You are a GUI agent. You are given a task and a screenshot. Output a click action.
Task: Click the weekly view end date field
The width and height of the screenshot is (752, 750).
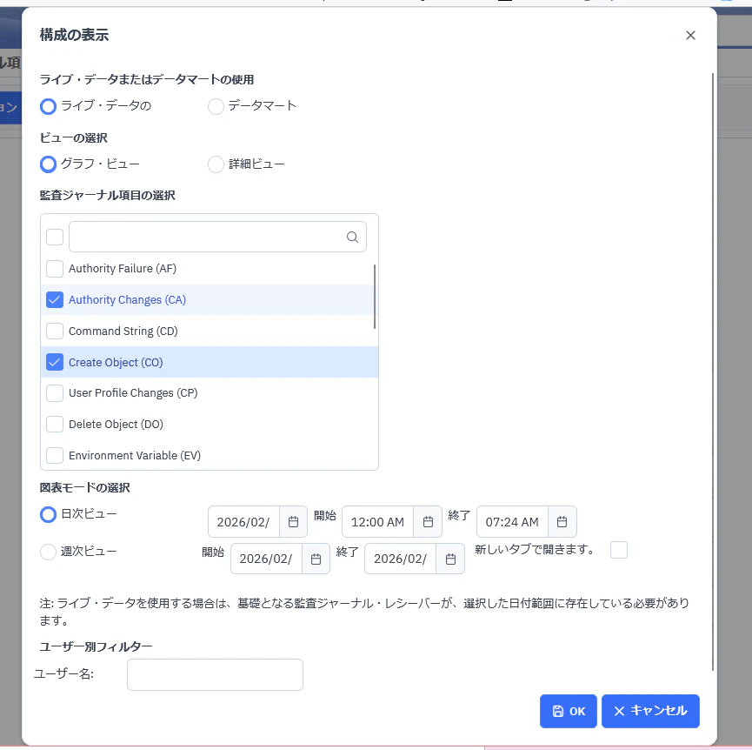401,559
